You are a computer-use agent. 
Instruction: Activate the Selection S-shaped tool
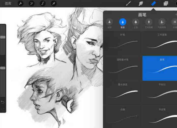pyautogui.click(x=43, y=4)
